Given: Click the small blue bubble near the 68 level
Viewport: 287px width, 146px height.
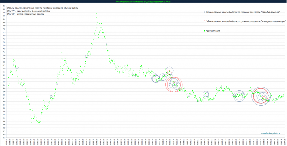Looking at the screenshot, I should click(x=66, y=62).
